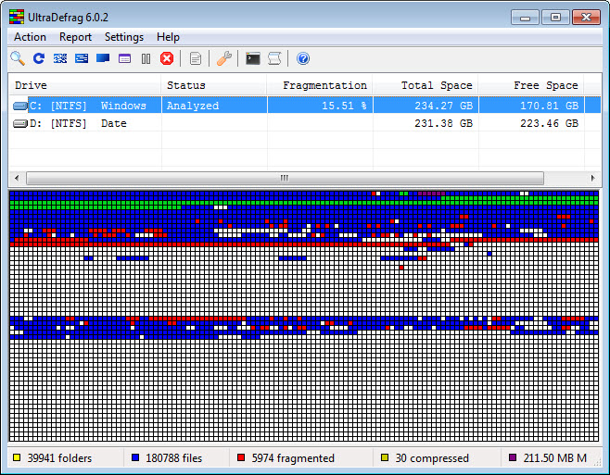Click the horizontal scrollbar right arrow
The width and height of the screenshot is (610, 475).
click(593, 178)
